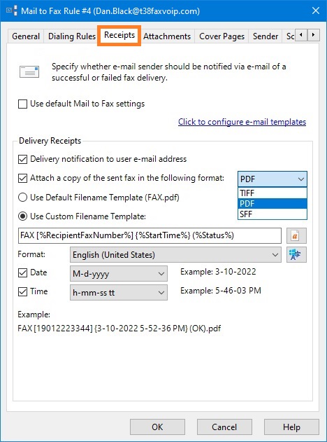This screenshot has width=327, height=442.
Task: Toggle Attach a copy of sent fax checkbox
Action: pyautogui.click(x=22, y=178)
